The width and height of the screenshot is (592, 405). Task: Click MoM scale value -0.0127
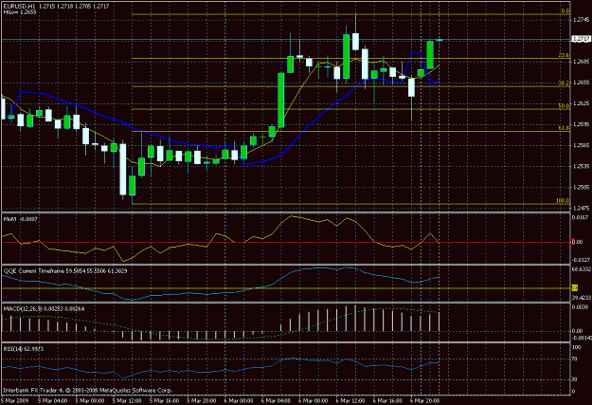pyautogui.click(x=581, y=260)
